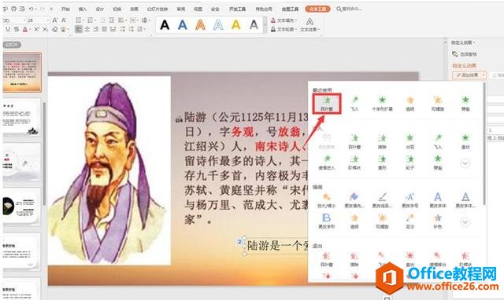This screenshot has width=504, height=300.
Task: Click the search command box in ribbon
Action: (x=350, y=9)
